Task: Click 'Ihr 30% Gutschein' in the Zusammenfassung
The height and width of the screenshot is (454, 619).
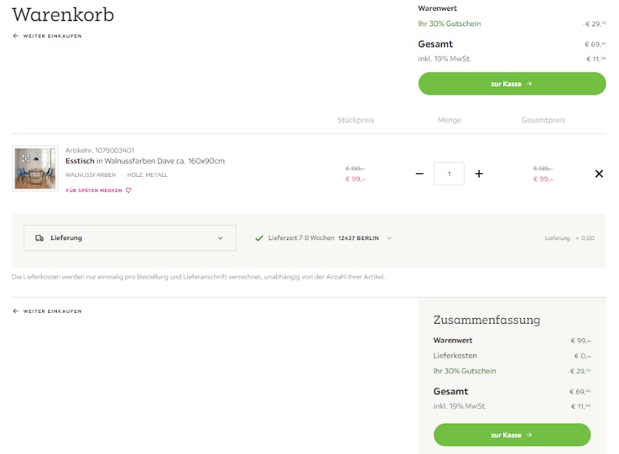Action: pyautogui.click(x=465, y=371)
